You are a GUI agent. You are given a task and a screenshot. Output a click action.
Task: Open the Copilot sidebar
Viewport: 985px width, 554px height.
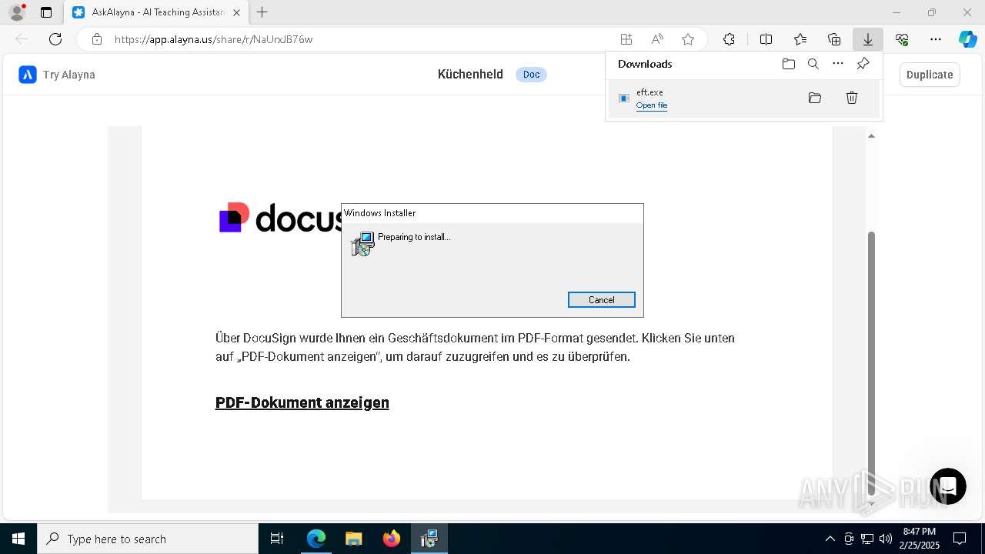(967, 39)
